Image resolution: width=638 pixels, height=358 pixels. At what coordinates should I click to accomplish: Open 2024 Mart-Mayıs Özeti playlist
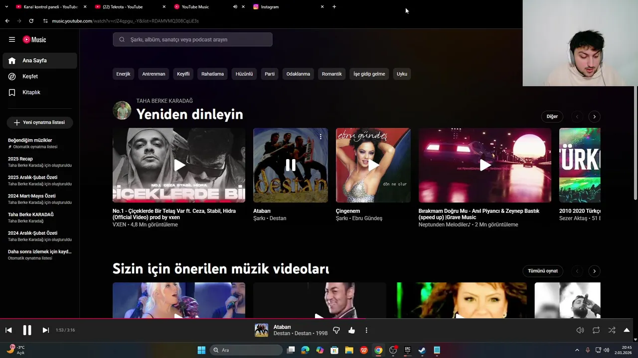[x=40, y=199]
